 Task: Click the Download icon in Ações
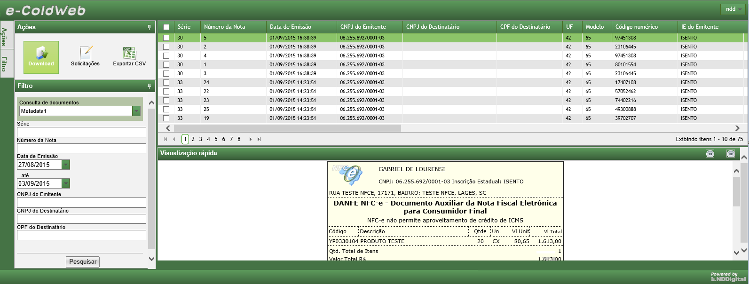click(41, 57)
